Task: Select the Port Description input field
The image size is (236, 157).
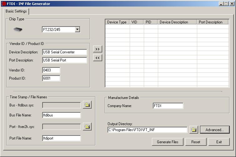Action: [64, 60]
